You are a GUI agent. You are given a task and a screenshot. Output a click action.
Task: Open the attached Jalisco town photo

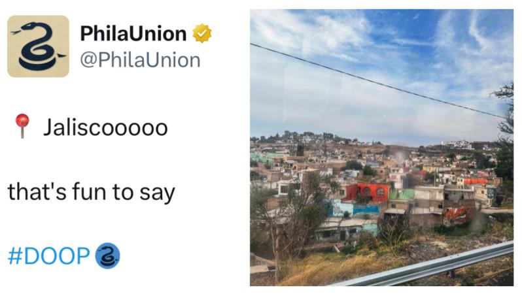pos(381,148)
